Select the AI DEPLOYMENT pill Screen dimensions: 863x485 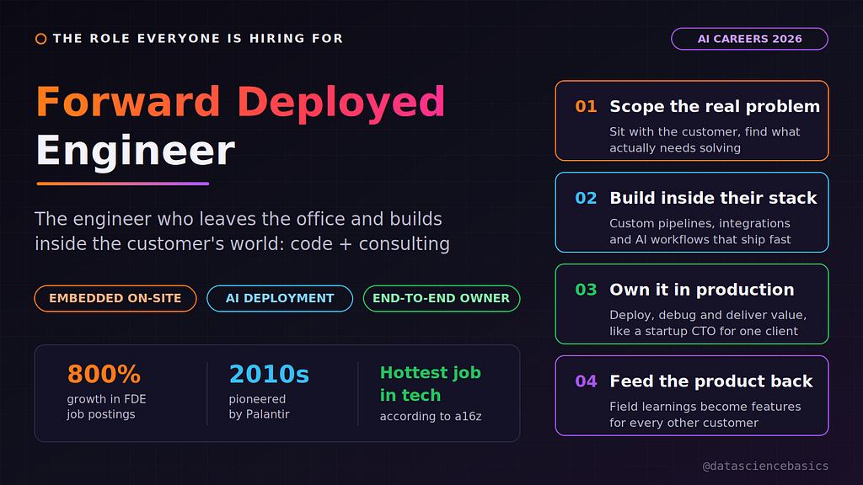tap(280, 299)
